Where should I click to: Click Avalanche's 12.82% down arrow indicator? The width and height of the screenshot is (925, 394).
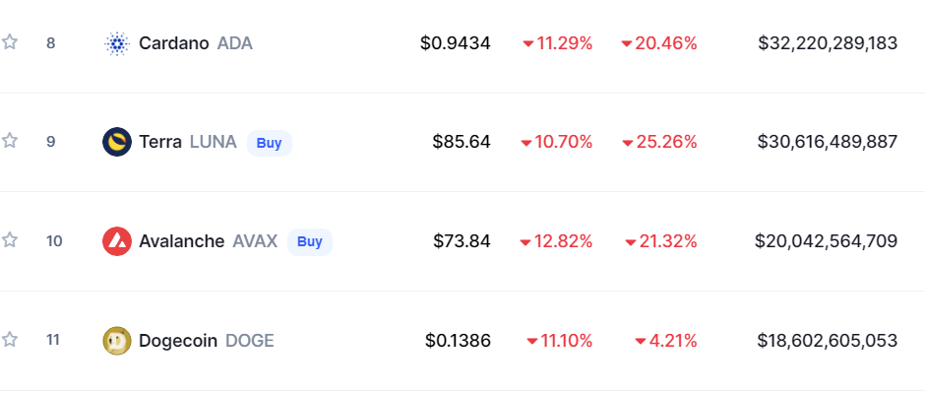pyautogui.click(x=525, y=242)
